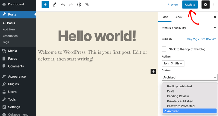Click the Welcome to WordPress paragraph block
This screenshot has height=116, width=218.
93,55
